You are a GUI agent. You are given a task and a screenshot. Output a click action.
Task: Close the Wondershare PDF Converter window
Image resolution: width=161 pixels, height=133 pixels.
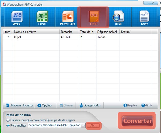tap(153, 3)
